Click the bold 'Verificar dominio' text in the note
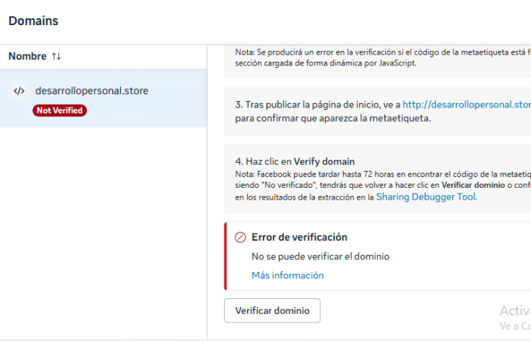The height and width of the screenshot is (341, 531). pyautogui.click(x=473, y=185)
